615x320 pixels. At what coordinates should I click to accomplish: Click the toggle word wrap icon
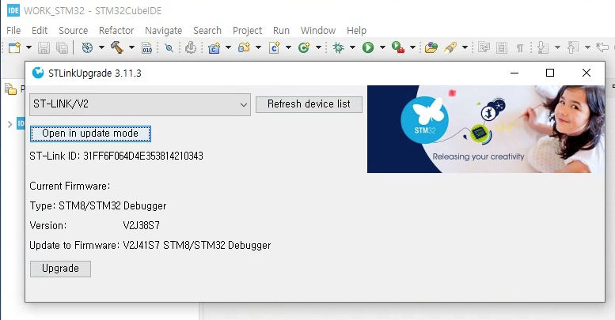point(484,47)
